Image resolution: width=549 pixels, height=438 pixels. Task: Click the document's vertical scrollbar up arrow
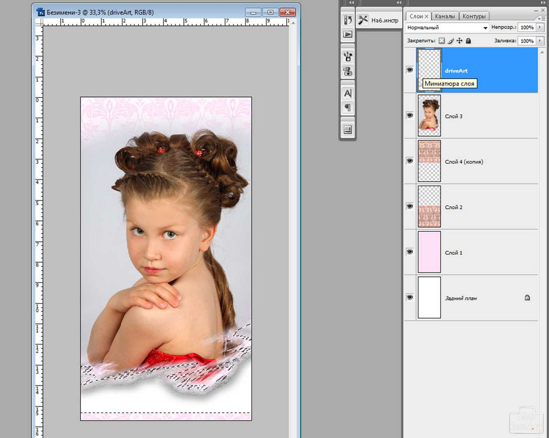click(x=293, y=23)
